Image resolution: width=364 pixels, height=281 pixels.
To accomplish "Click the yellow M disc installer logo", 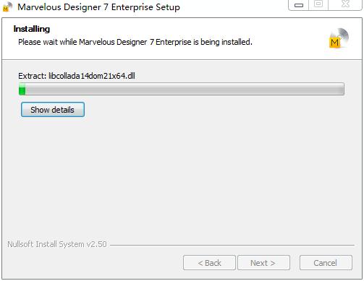I will 339,38.
